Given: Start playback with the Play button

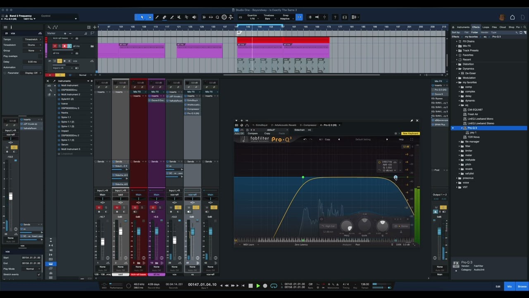Looking at the screenshot, I should point(258,286).
